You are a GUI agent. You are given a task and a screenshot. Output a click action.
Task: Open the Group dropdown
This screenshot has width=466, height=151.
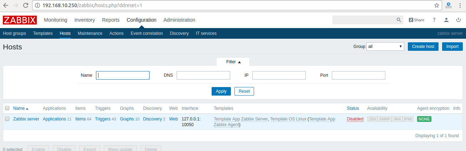pos(385,47)
